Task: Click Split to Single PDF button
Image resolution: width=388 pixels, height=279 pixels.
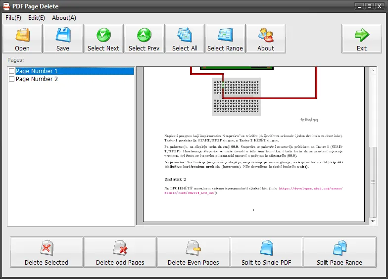Action: [266, 252]
